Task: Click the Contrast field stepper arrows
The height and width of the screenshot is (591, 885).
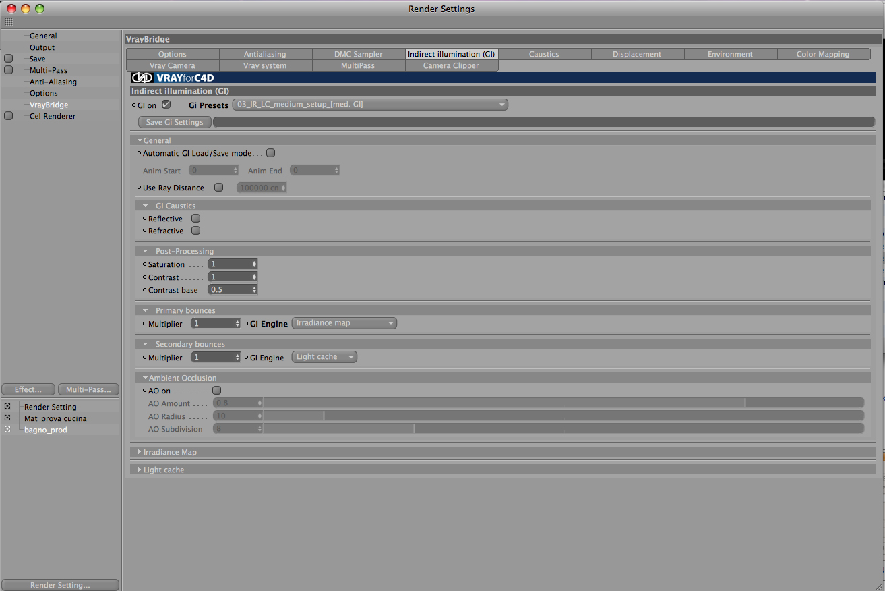Action: click(x=254, y=277)
